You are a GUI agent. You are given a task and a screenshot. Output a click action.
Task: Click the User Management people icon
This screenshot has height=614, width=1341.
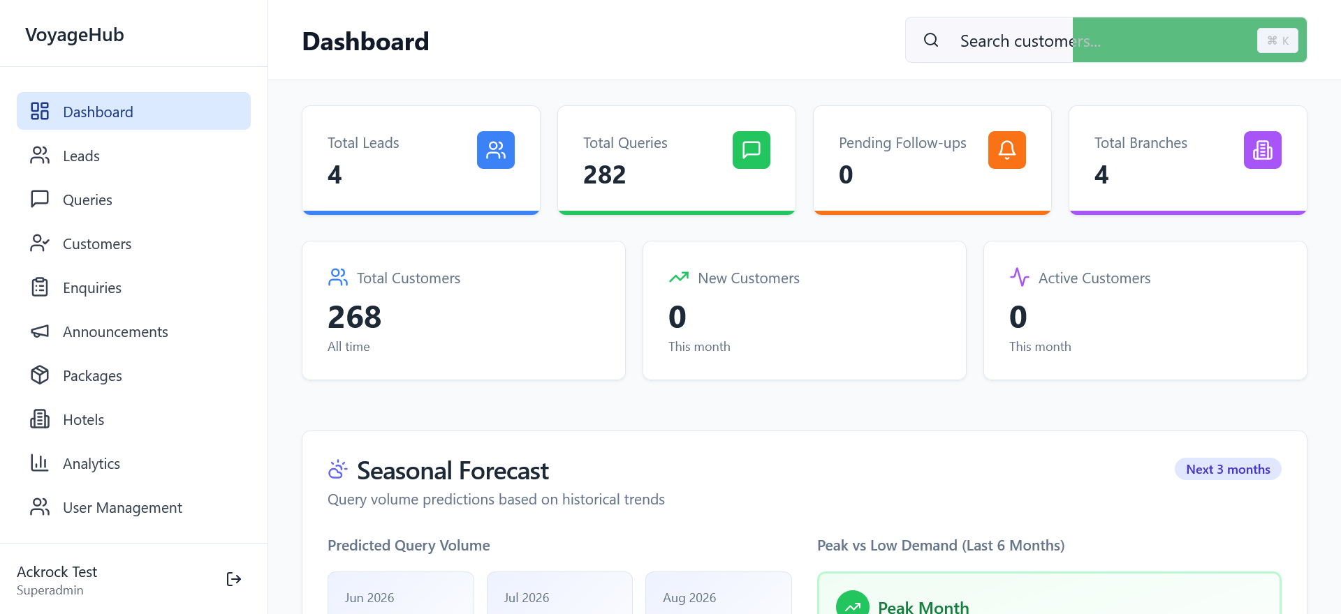[x=40, y=507]
